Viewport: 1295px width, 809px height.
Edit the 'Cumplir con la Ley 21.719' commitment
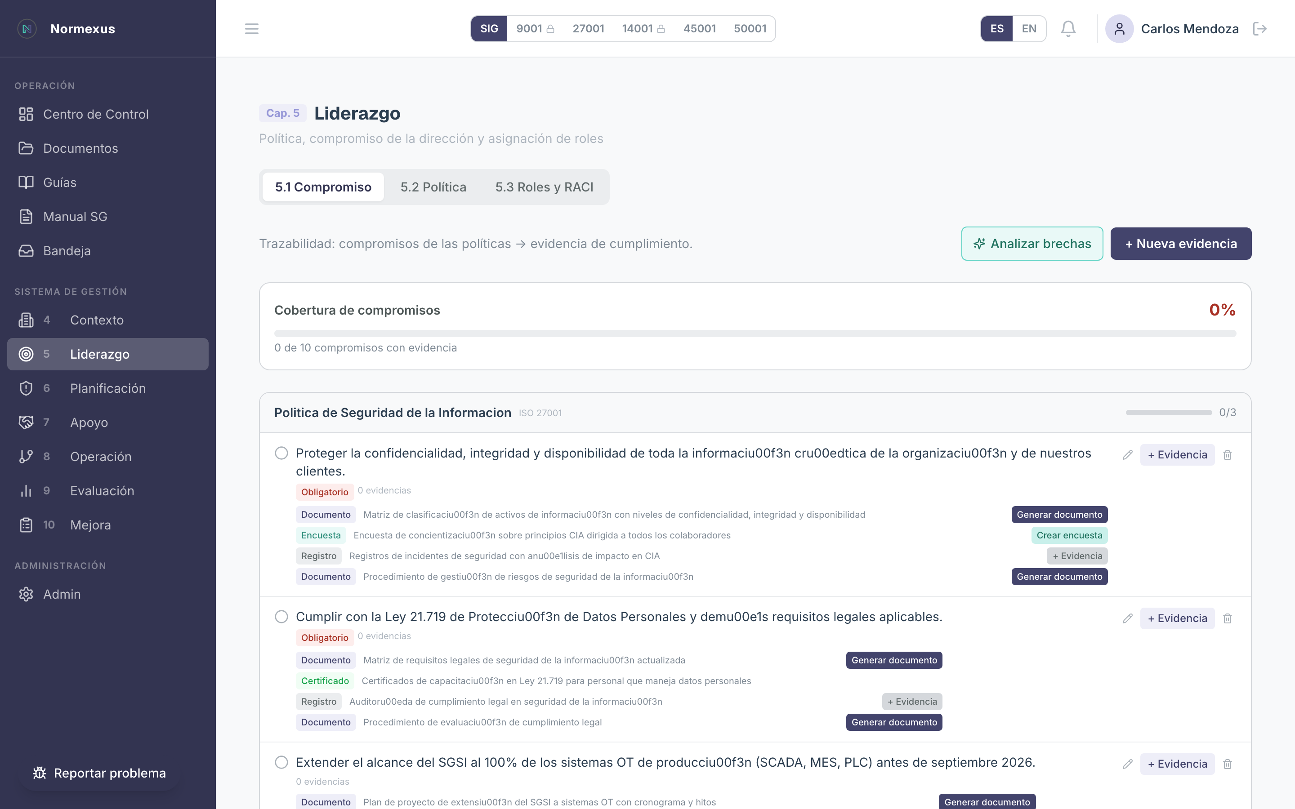pos(1128,618)
